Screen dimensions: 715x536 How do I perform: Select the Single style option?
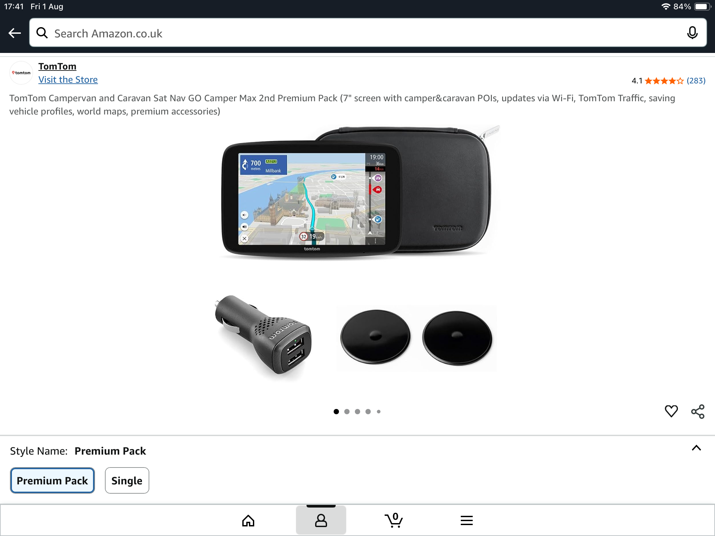click(x=127, y=480)
